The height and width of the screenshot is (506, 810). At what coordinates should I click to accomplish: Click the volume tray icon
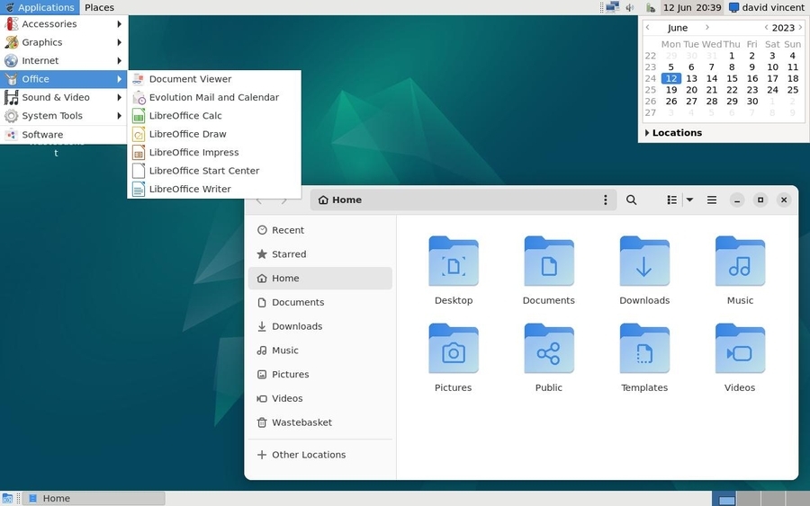pyautogui.click(x=630, y=7)
